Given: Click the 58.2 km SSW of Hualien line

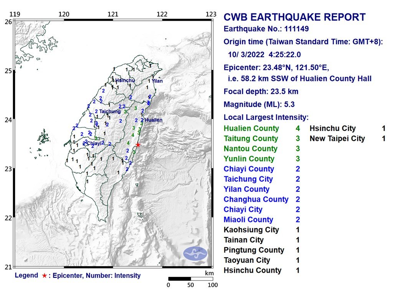Looking at the screenshot, I should pos(299,79).
